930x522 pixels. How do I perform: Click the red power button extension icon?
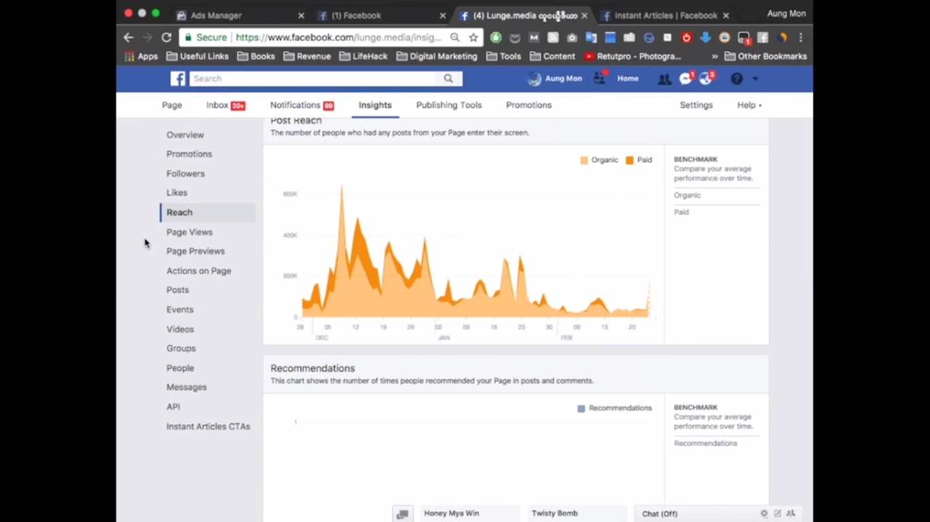click(x=686, y=37)
